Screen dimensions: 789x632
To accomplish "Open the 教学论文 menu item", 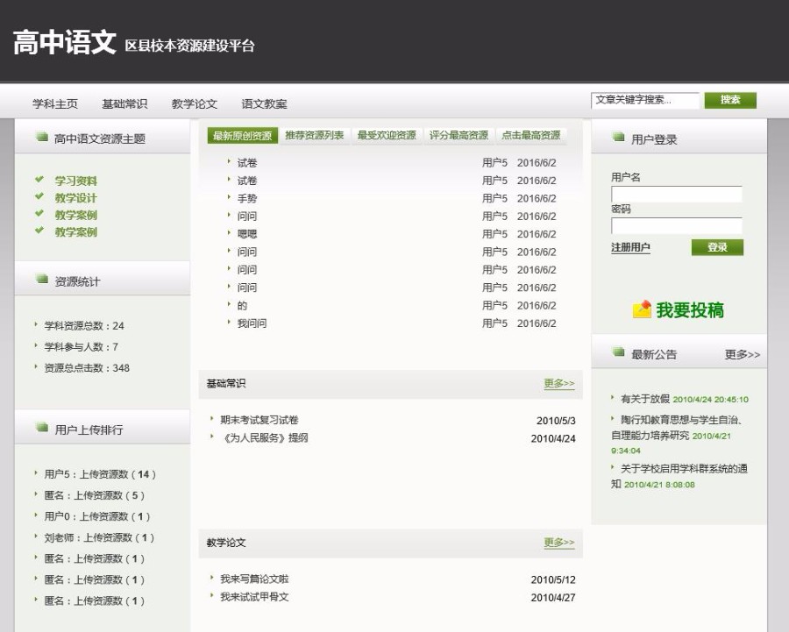I will tap(195, 103).
